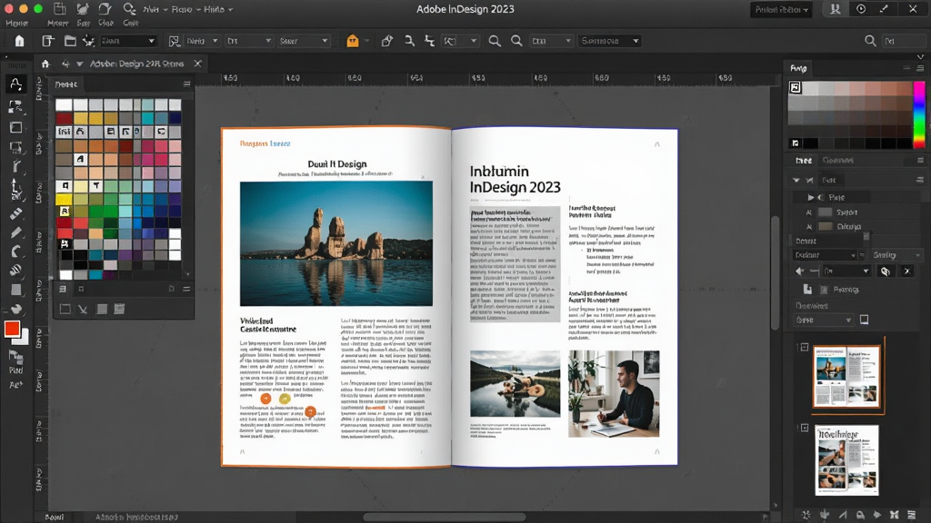This screenshot has width=931, height=523.
Task: Open the Sommore dropdown in control bar
Action: (610, 41)
